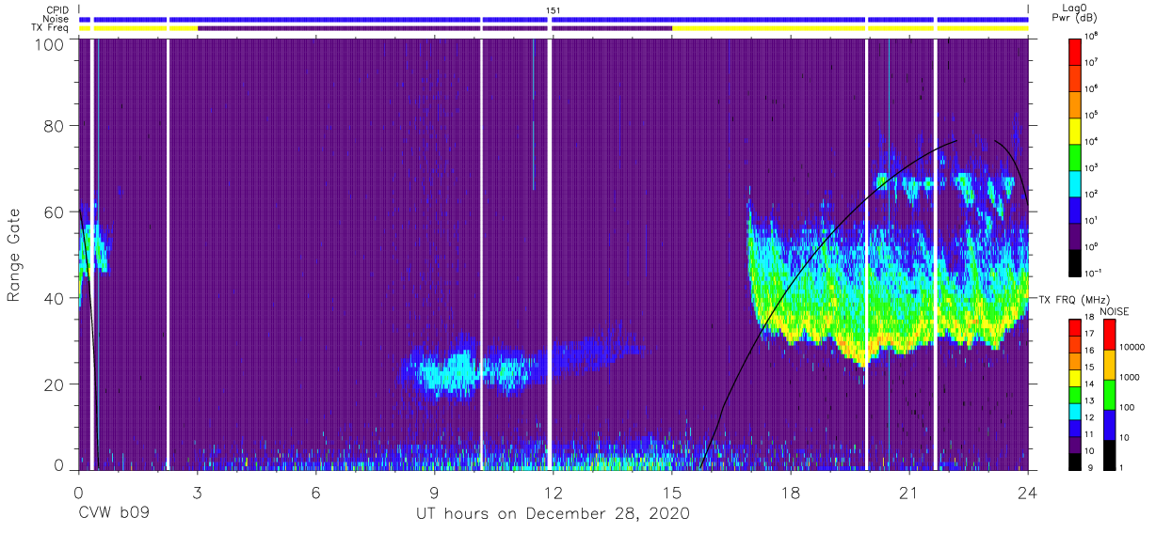Viewport: 1156px width, 533px height.
Task: Pick the red 17-18 MHz frequency swatch
Action: tap(1076, 328)
